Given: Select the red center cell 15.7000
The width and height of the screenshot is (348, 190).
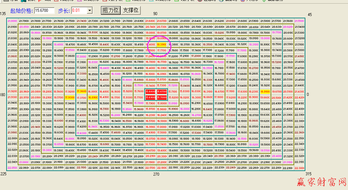Looking at the screenshot, I should 162,97.
